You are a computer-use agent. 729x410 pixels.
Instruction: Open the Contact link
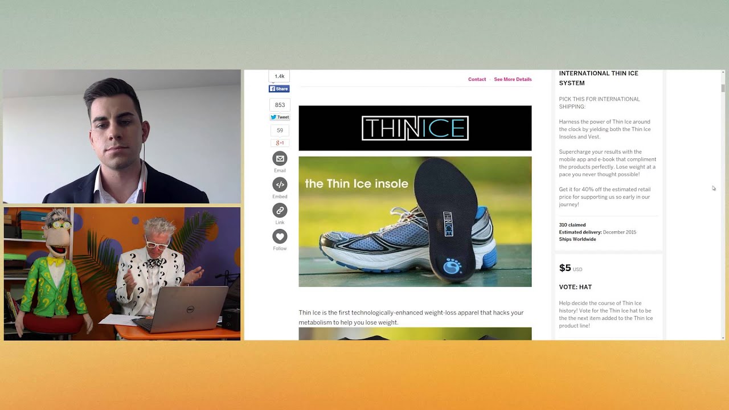click(477, 79)
